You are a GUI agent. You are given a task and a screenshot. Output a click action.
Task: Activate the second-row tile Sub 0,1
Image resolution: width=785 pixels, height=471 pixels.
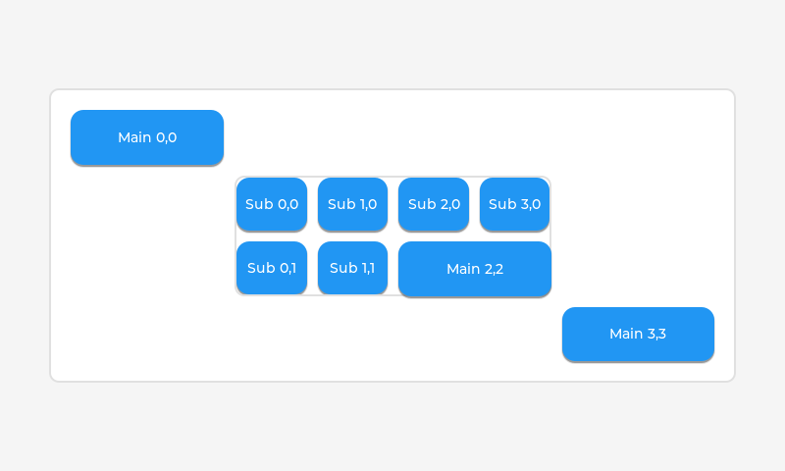(x=272, y=268)
